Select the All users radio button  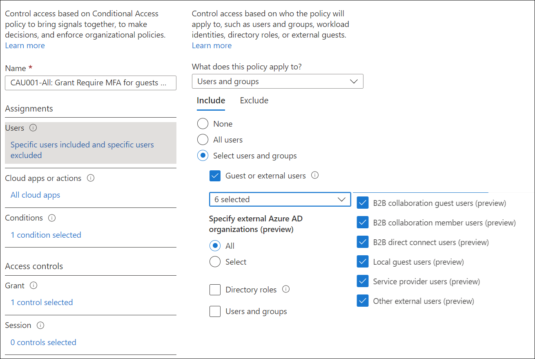(x=203, y=140)
